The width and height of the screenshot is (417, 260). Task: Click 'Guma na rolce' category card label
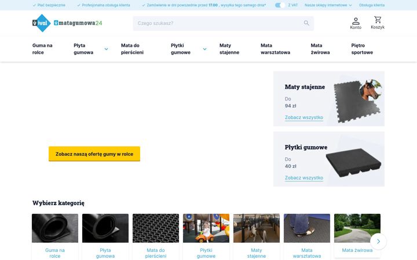55,253
